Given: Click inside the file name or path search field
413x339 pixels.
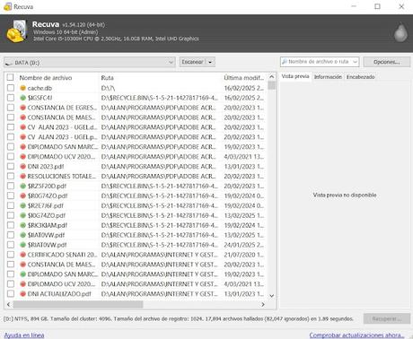Looking at the screenshot, I should click(319, 62).
